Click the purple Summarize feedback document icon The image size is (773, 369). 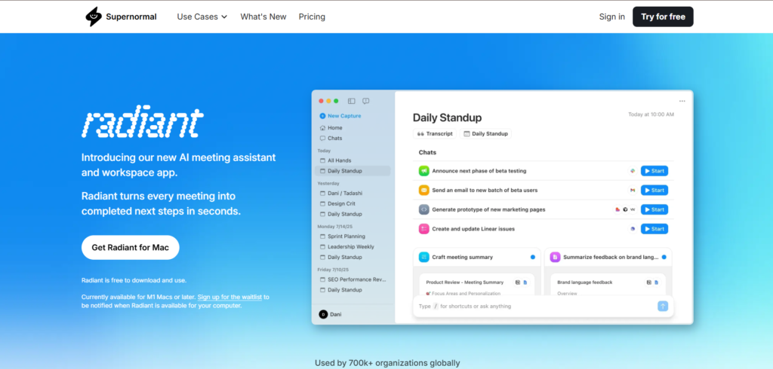pos(555,257)
